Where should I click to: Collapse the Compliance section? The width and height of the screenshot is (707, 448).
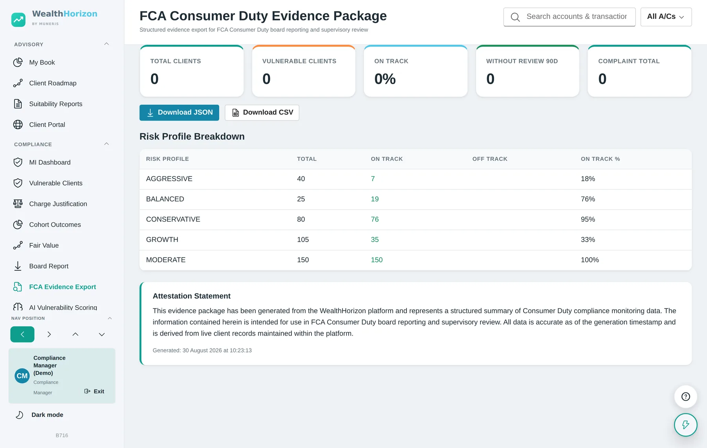[x=106, y=144]
